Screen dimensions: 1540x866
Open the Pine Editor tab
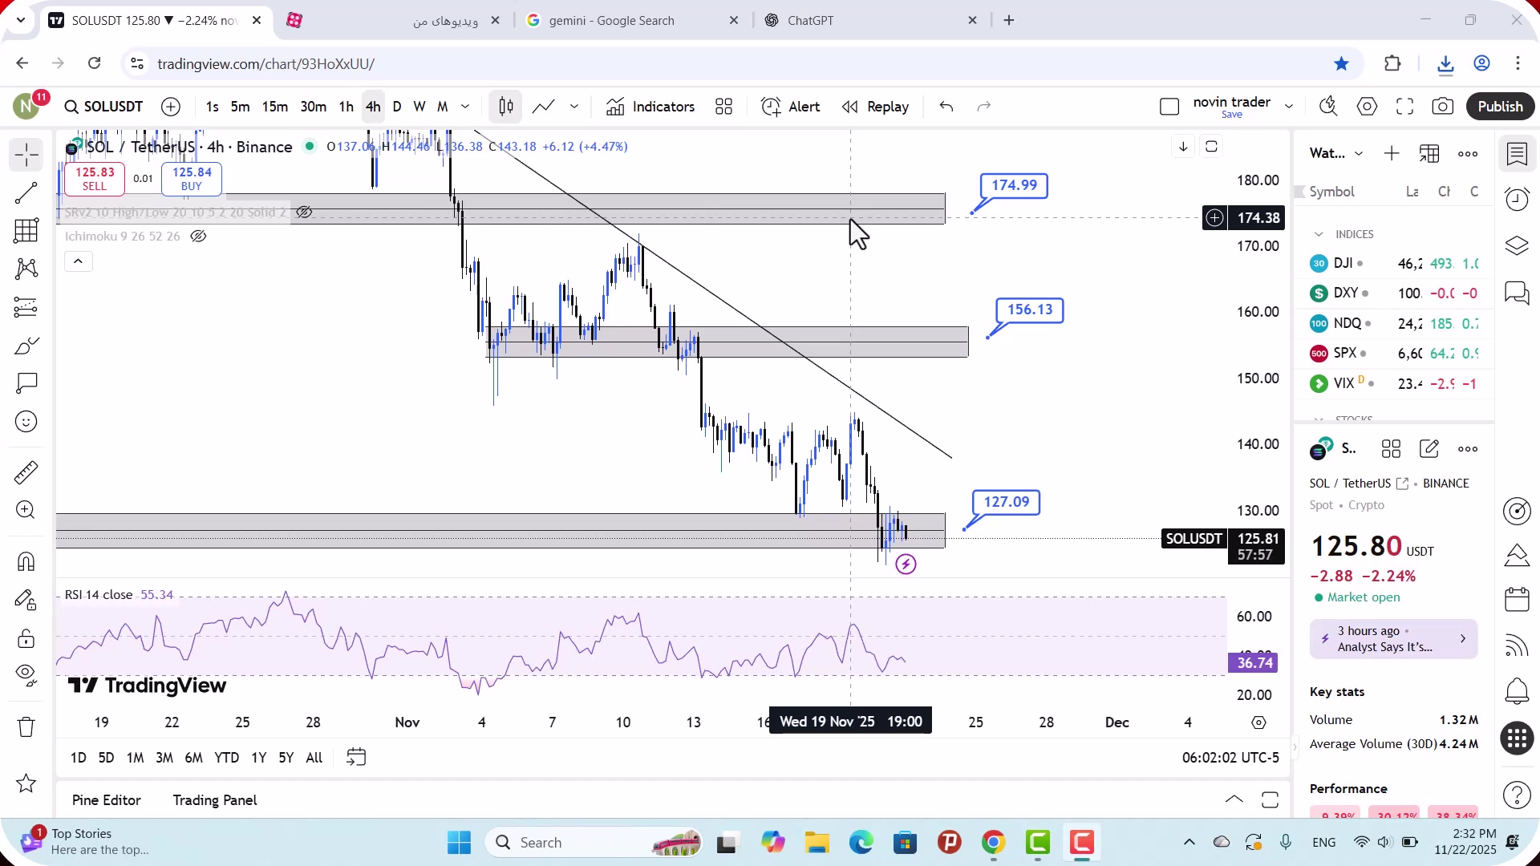pos(106,800)
